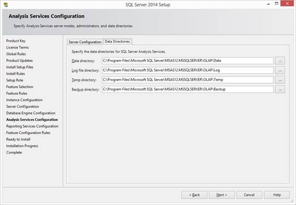Select the Global Rules step
Image resolution: width=296 pixels, height=205 pixels.
pos(16,54)
